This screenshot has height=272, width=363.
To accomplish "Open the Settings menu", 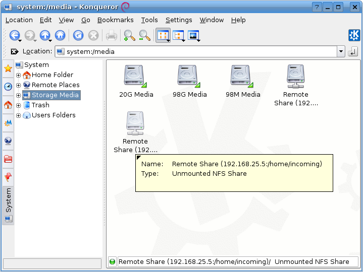I will click(x=179, y=20).
